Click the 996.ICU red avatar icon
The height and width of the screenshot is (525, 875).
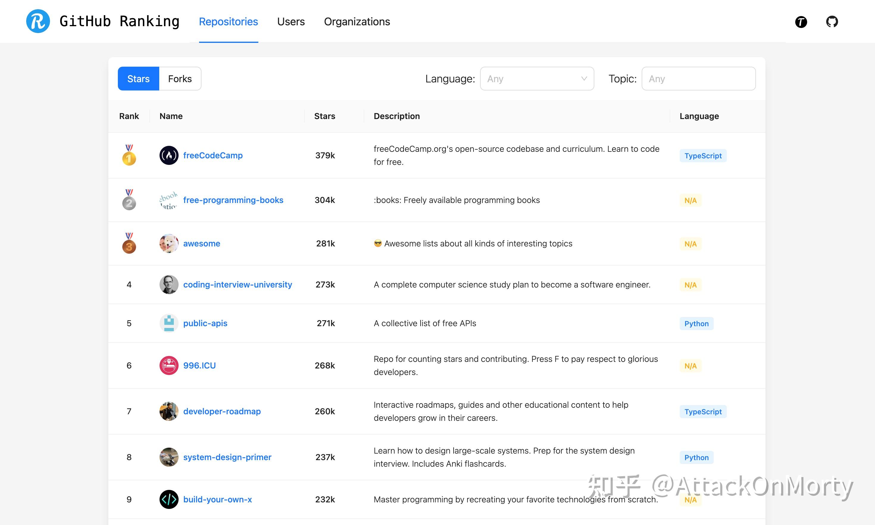click(169, 365)
